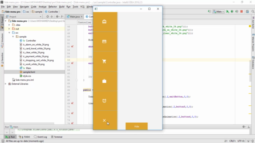Switch to the Main.java editor tab
This screenshot has width=255, height=143.
coord(75,17)
